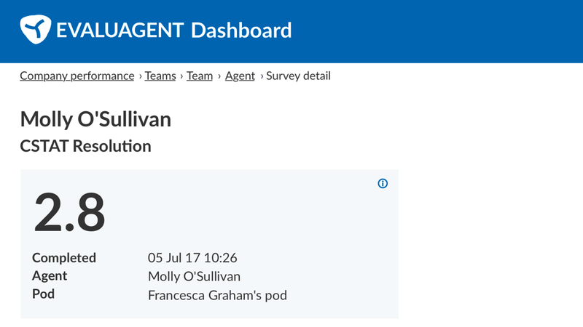Click the chevron between Teams and Team
The width and height of the screenshot is (583, 327).
coord(181,76)
